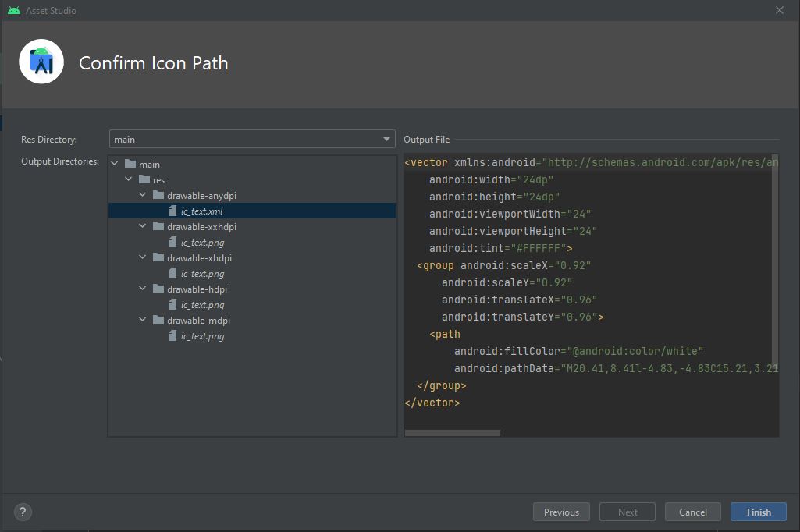Select ic_text.xml in the output tree

[x=202, y=211]
